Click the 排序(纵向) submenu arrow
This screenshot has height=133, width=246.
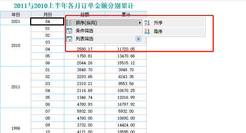[140, 23]
